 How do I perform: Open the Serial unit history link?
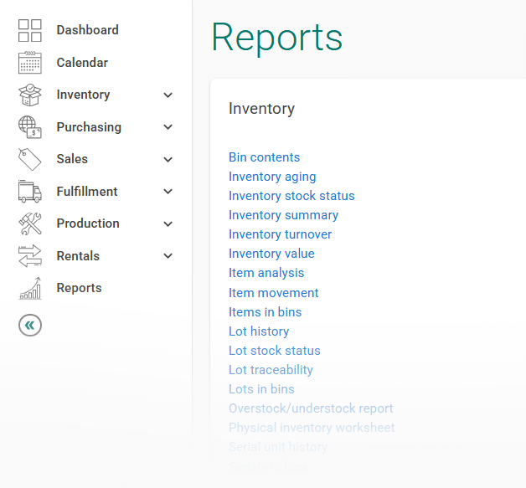[278, 447]
